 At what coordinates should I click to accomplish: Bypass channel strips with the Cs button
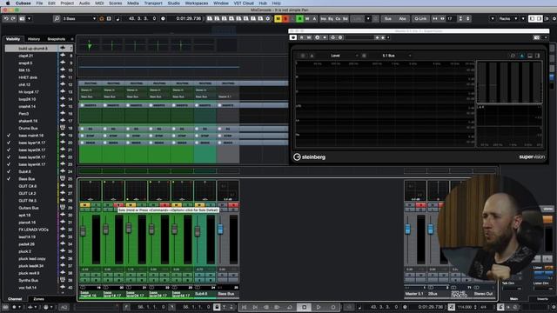(338, 18)
